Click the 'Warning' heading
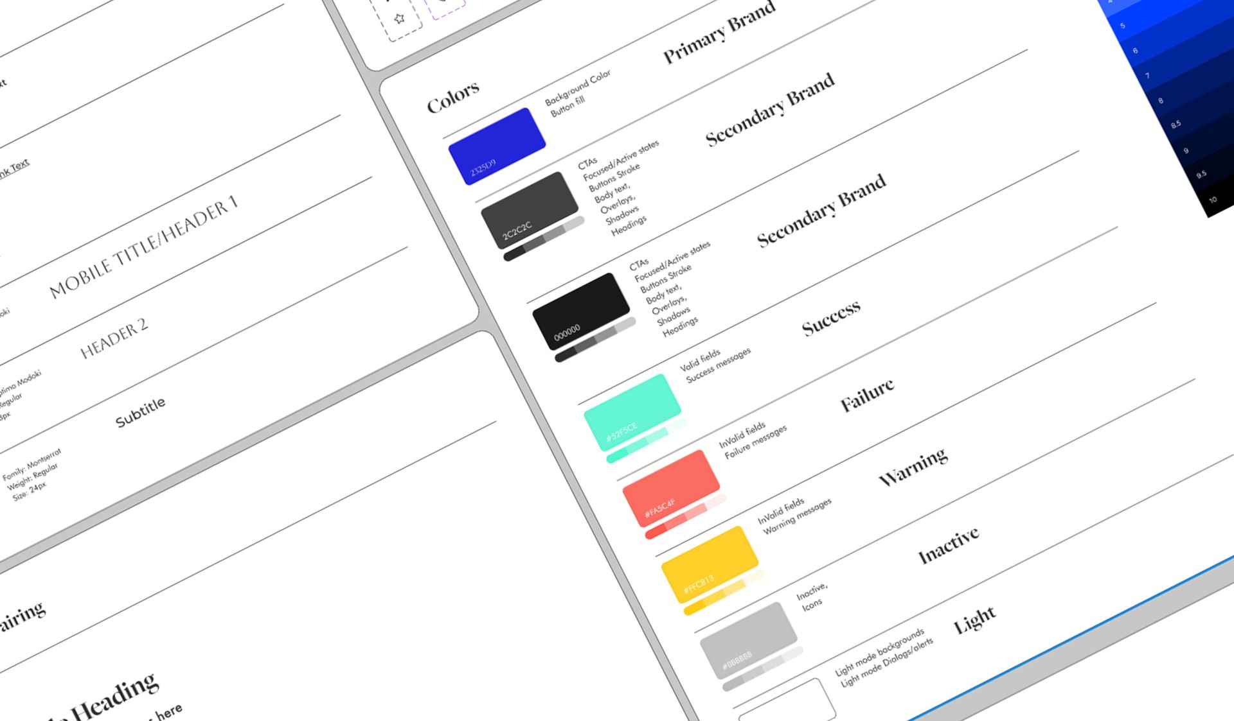Image resolution: width=1234 pixels, height=721 pixels. 913,467
